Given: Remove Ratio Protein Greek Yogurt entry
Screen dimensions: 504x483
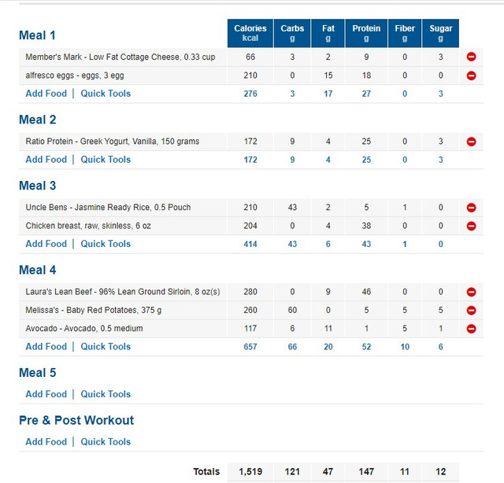Looking at the screenshot, I should pos(471,142).
